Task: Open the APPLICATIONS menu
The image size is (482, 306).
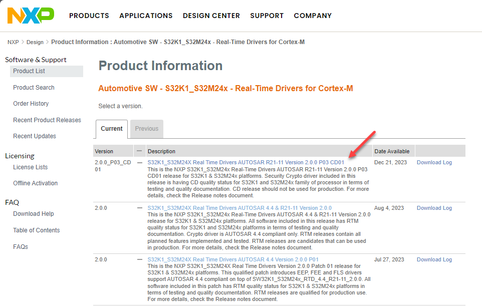Action: click(146, 16)
